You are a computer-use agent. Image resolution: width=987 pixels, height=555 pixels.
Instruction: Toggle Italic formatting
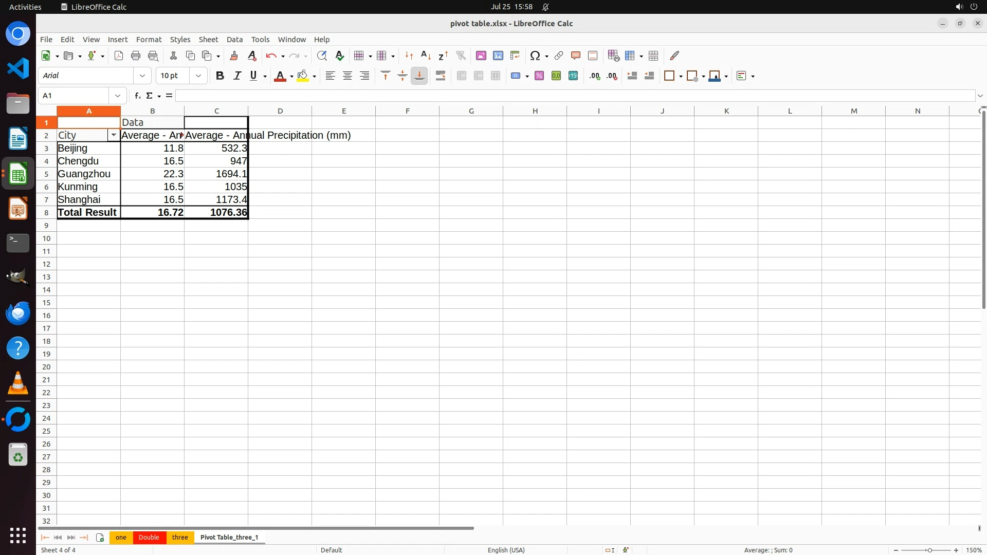click(237, 76)
